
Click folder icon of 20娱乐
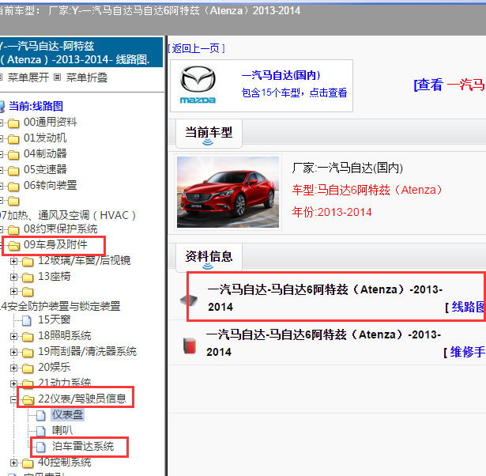coord(28,368)
